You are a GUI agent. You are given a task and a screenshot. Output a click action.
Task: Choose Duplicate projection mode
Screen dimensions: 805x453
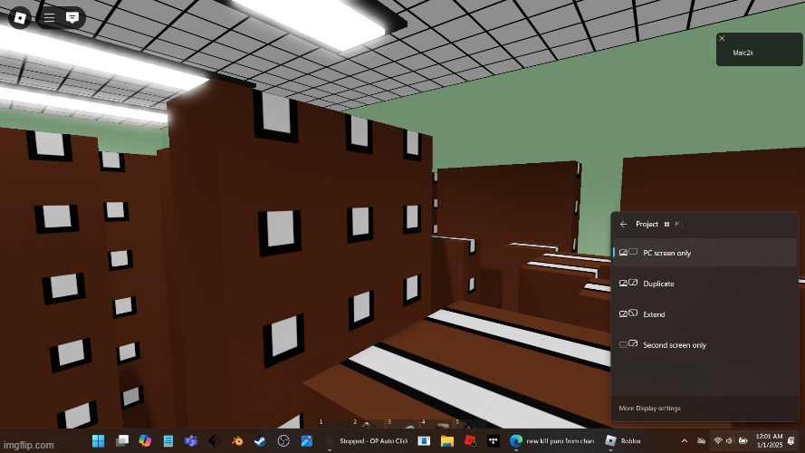(704, 284)
